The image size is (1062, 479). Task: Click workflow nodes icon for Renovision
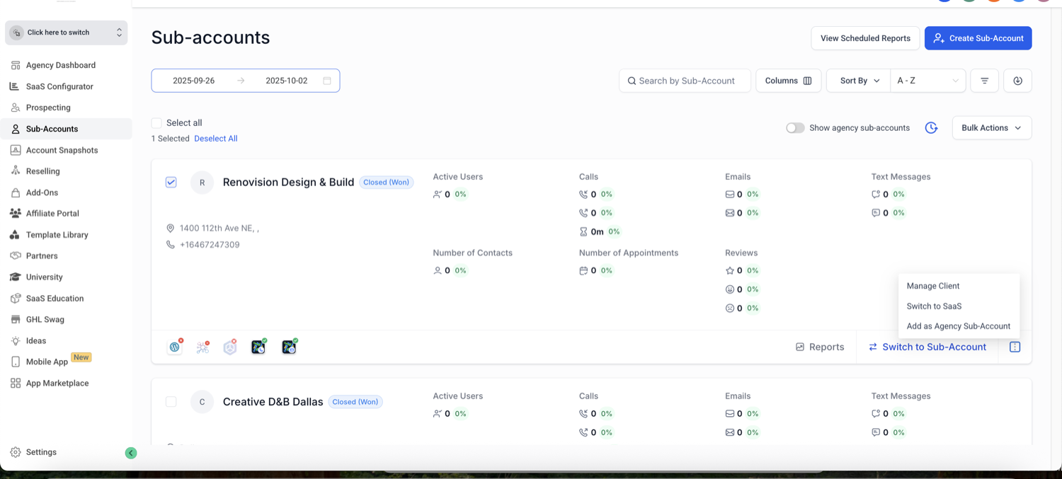pos(202,347)
